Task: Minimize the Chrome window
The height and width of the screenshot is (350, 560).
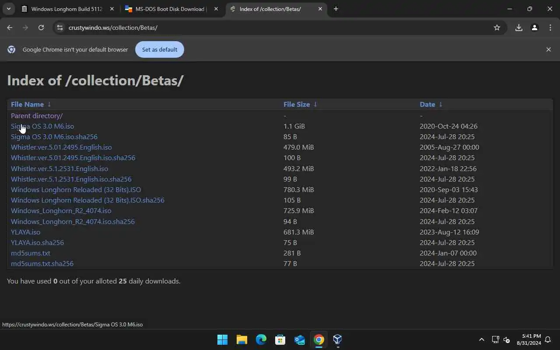Action: click(510, 9)
